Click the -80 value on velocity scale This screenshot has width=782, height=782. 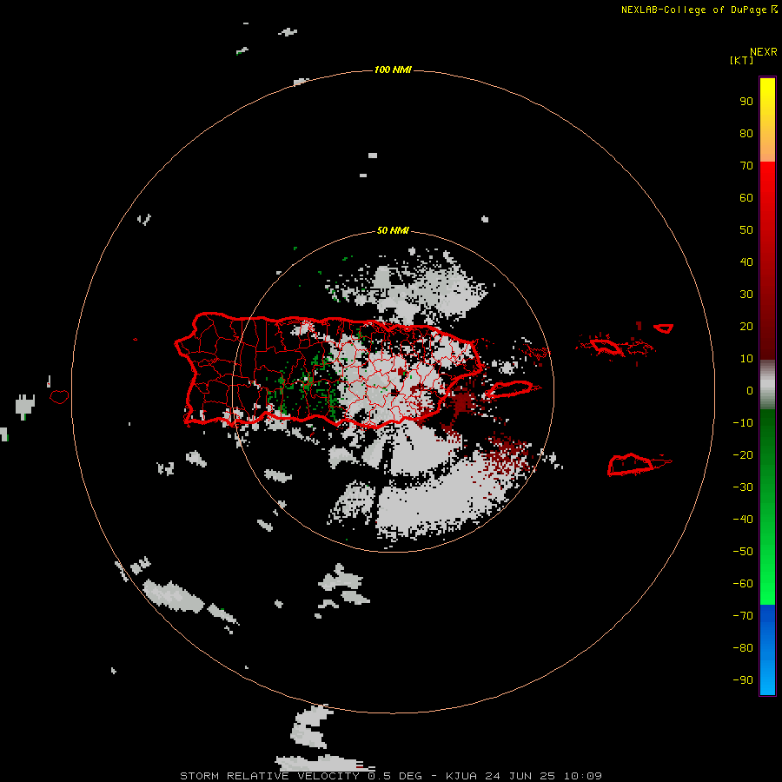click(743, 648)
